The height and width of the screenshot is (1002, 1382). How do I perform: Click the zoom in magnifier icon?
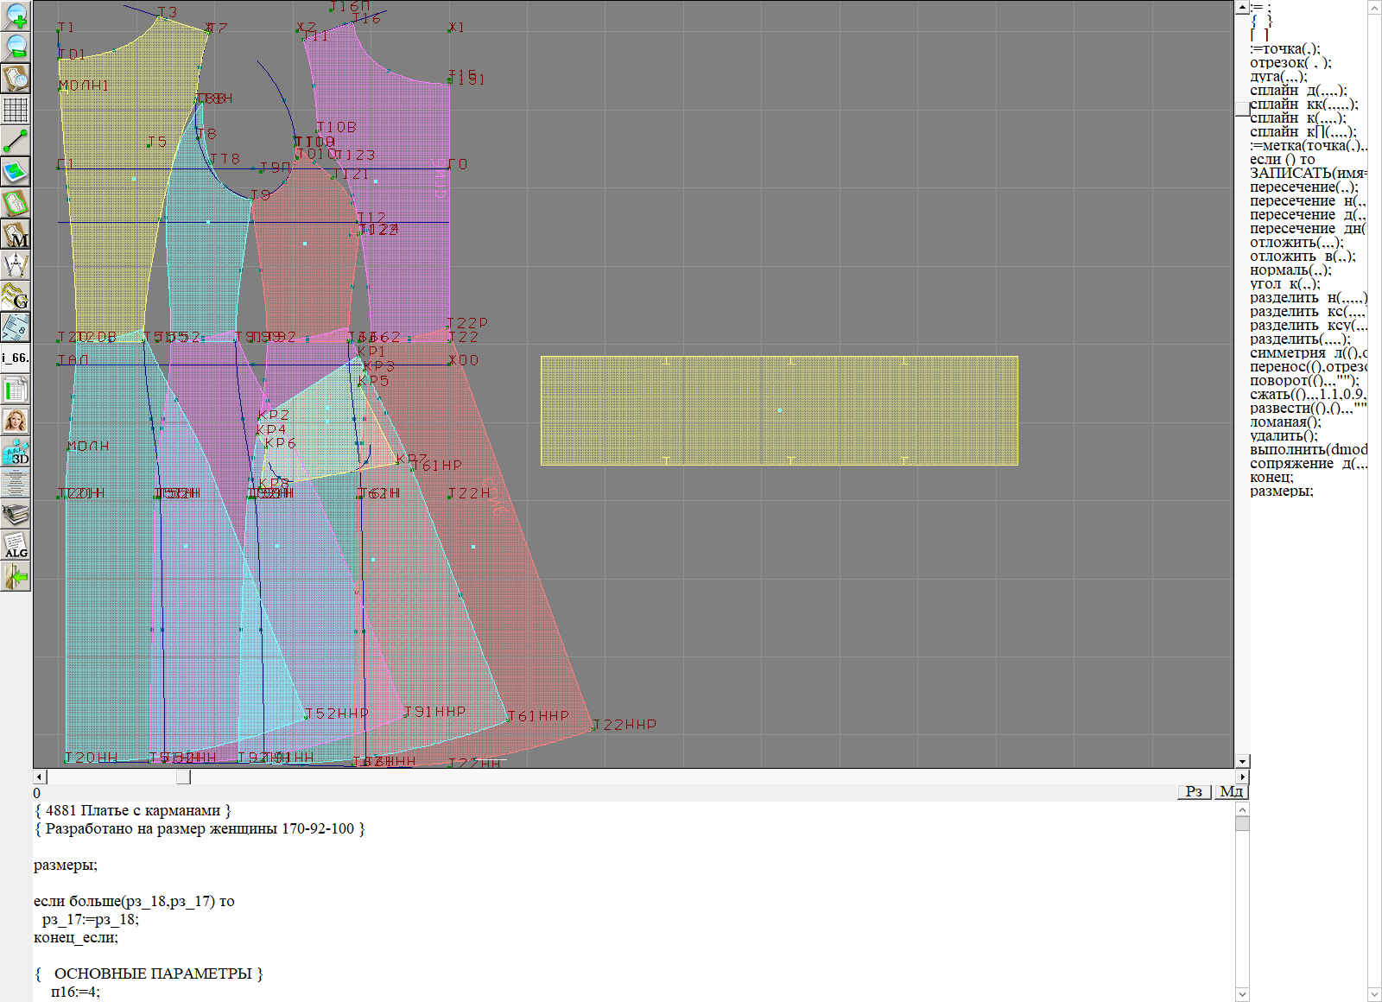coord(16,16)
